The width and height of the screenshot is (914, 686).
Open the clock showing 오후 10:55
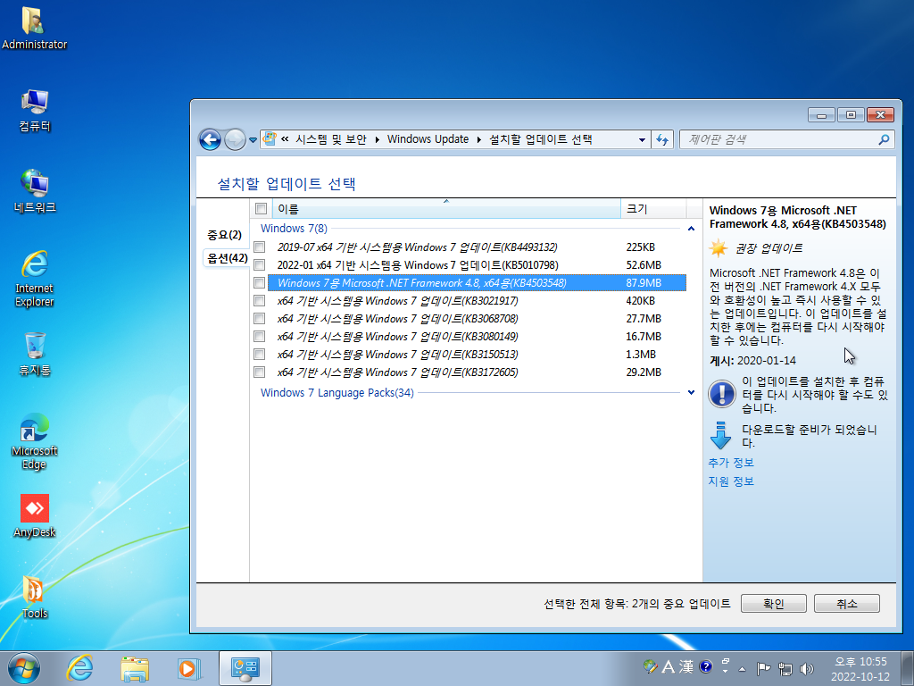pyautogui.click(x=860, y=669)
